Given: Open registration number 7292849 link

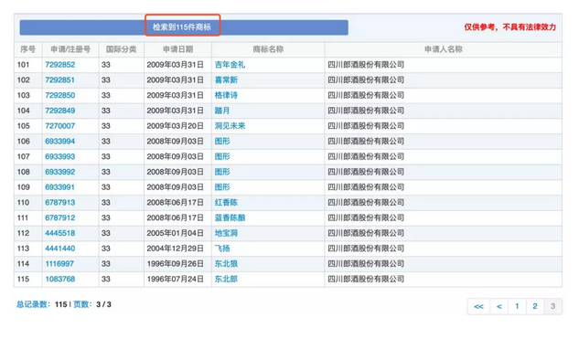Looking at the screenshot, I should pyautogui.click(x=59, y=111).
